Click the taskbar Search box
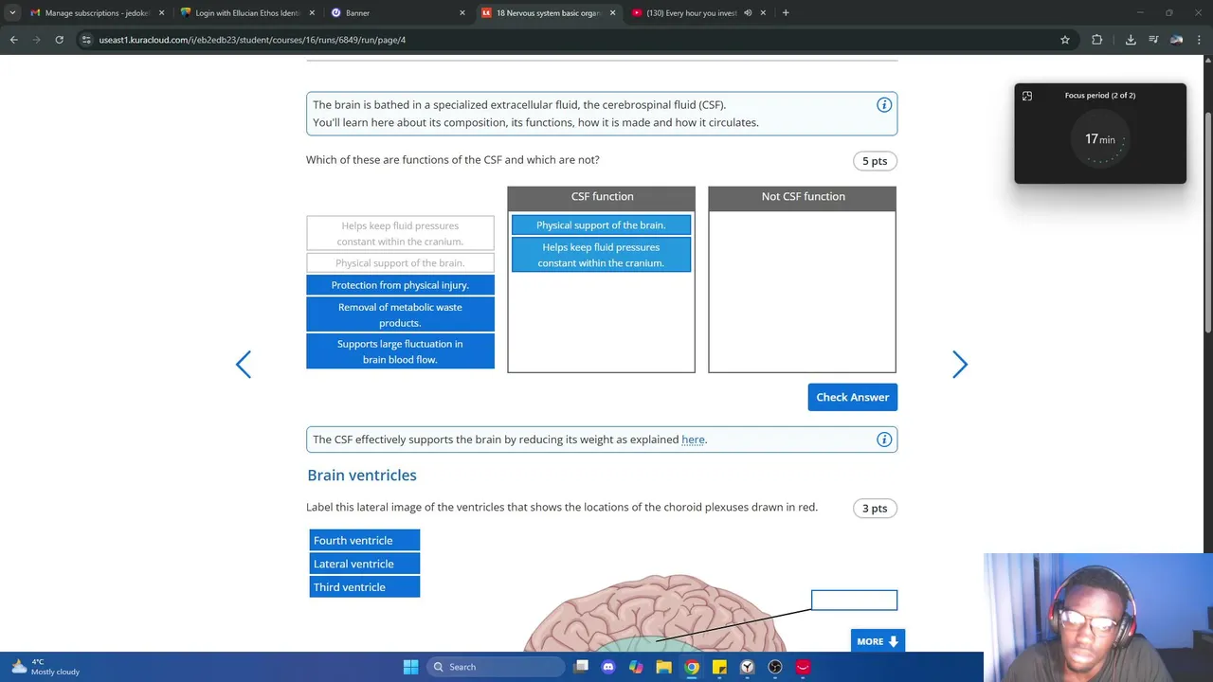 click(496, 667)
